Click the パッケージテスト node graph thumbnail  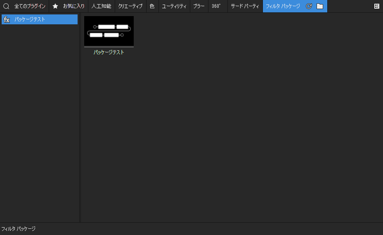pos(109,31)
